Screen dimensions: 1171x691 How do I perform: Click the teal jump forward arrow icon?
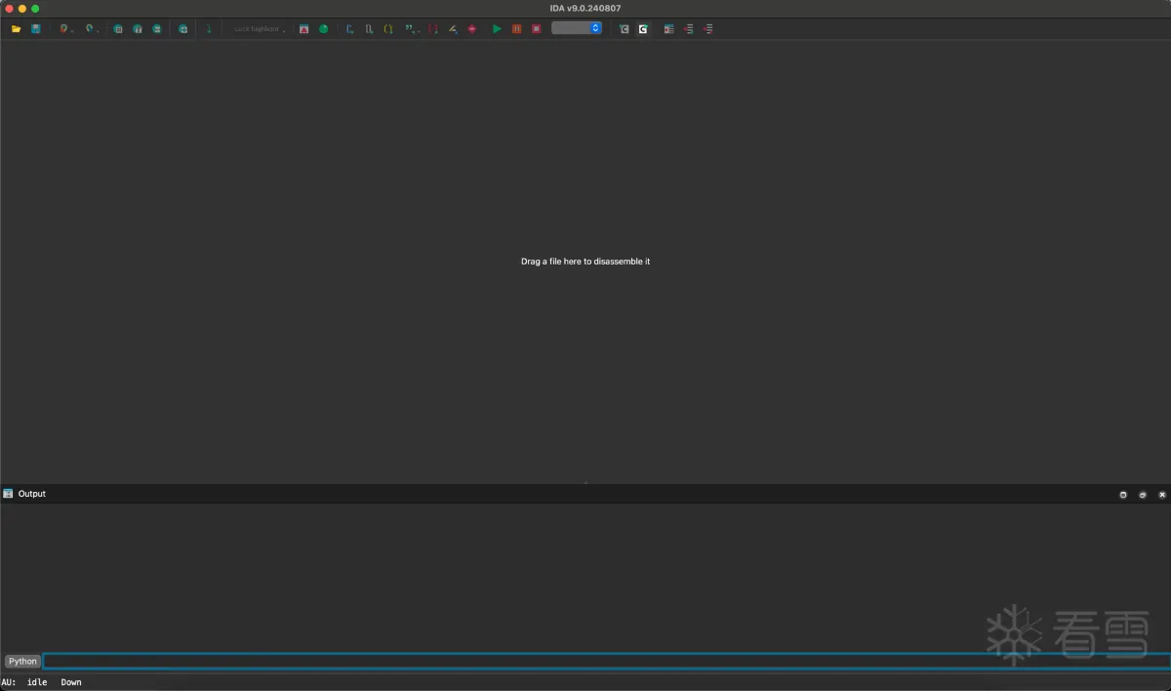click(91, 29)
